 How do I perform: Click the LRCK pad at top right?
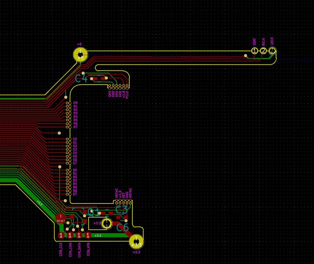pos(272,51)
